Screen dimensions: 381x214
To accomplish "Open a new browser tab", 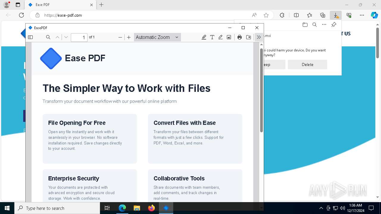I will (102, 5).
